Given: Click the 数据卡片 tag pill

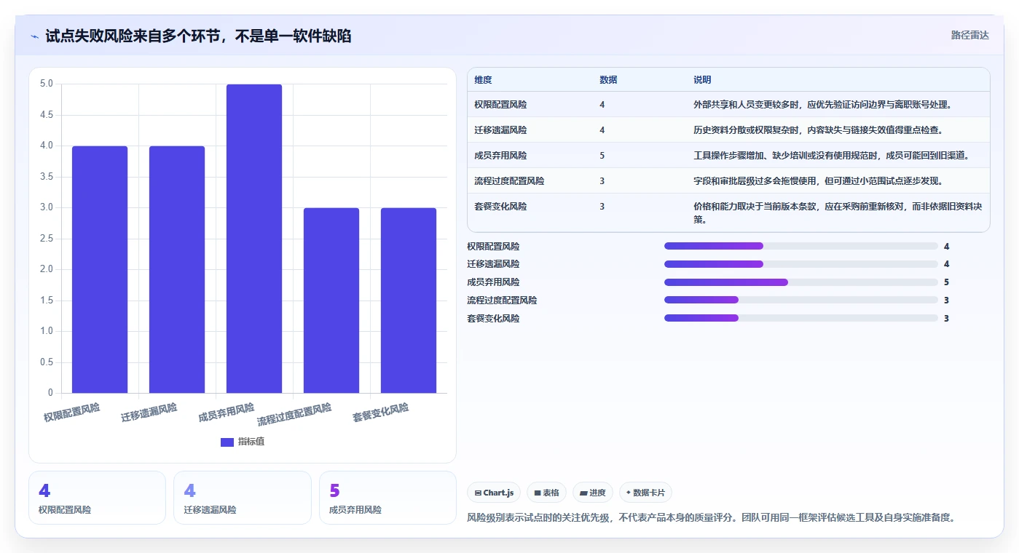Looking at the screenshot, I should click(x=645, y=493).
